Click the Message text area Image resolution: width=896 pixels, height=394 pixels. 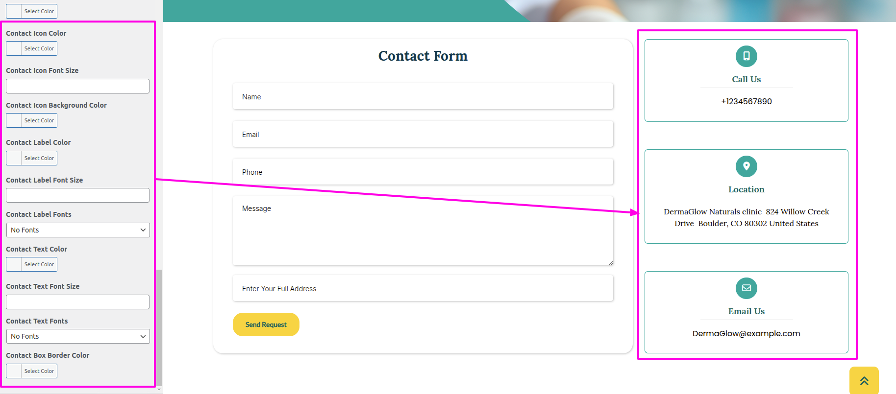[423, 231]
